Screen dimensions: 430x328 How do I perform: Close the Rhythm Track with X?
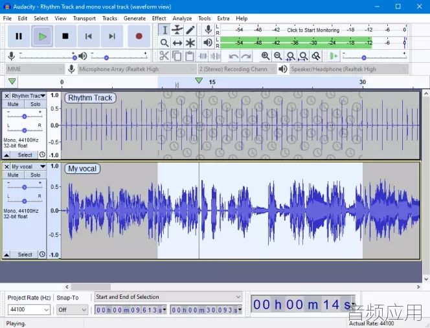coord(7,96)
